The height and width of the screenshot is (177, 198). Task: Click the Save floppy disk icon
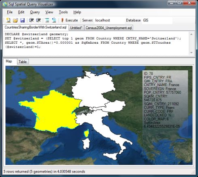pos(22,20)
